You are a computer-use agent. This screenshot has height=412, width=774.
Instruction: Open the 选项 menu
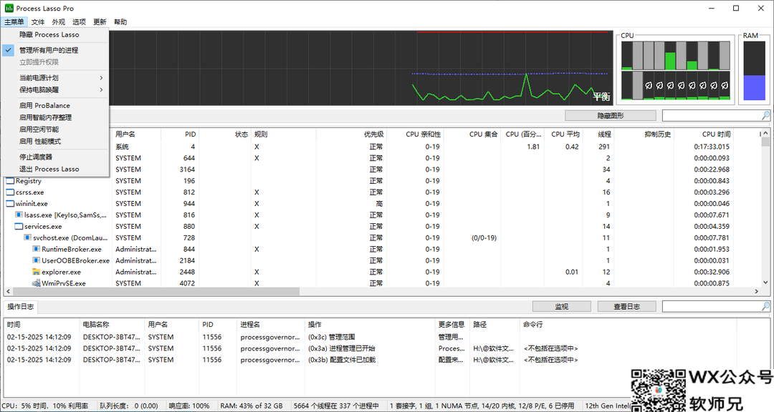79,21
